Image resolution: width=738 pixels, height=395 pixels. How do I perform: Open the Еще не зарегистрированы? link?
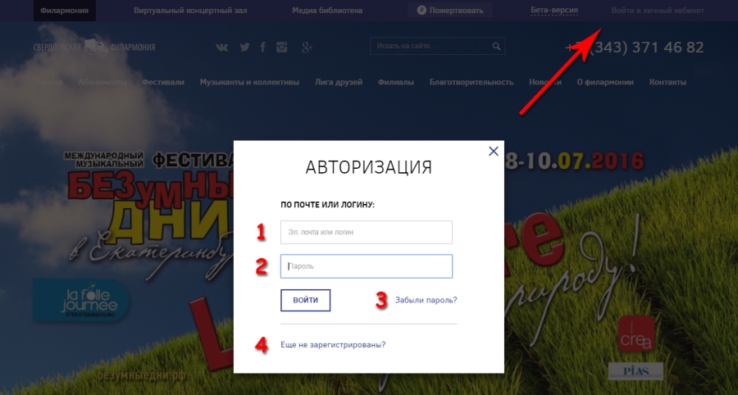point(333,345)
